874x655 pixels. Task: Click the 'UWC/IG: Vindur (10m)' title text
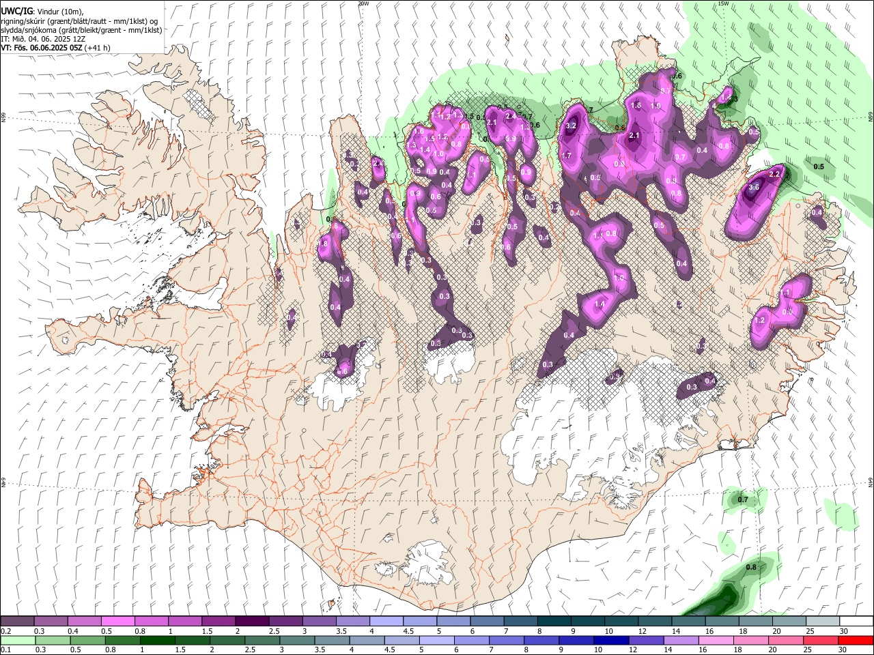[42, 11]
